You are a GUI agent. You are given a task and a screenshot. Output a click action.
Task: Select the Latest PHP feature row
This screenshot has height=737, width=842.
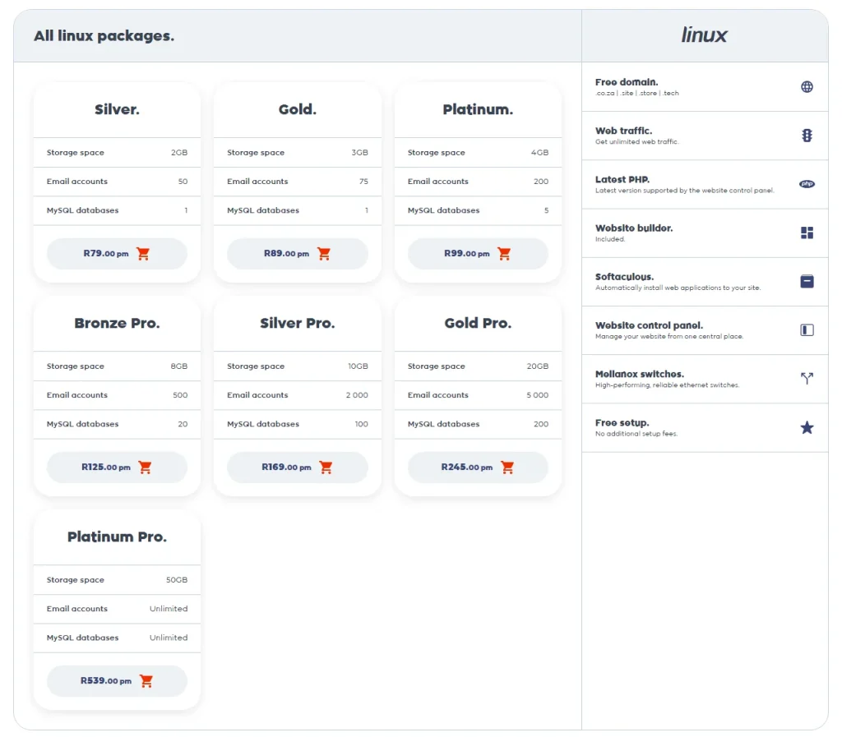tap(691, 184)
